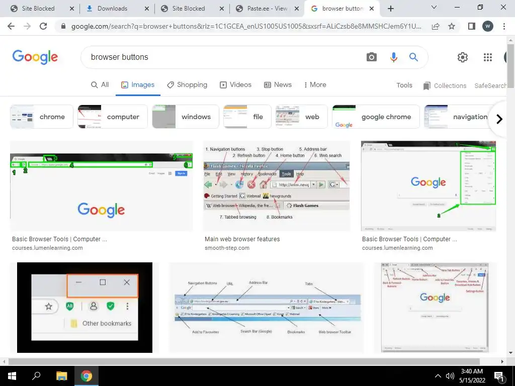Search by image with camera icon
This screenshot has height=386, width=515.
tap(372, 57)
